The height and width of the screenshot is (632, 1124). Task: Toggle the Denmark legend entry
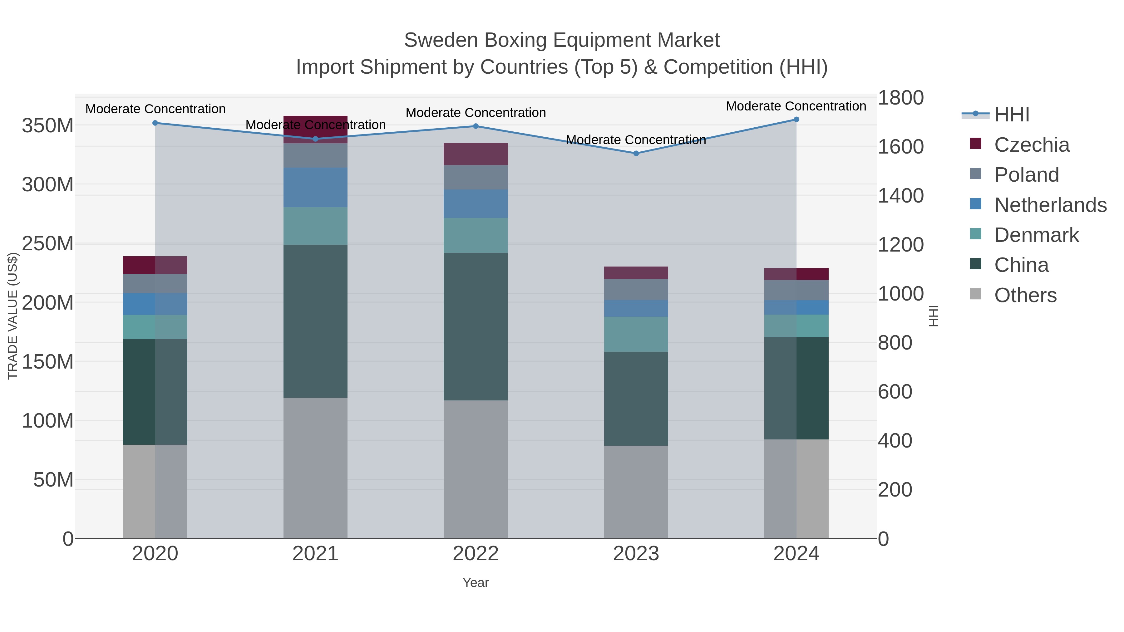[x=1024, y=235]
